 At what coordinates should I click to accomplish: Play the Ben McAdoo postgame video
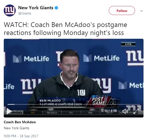tap(9, 111)
